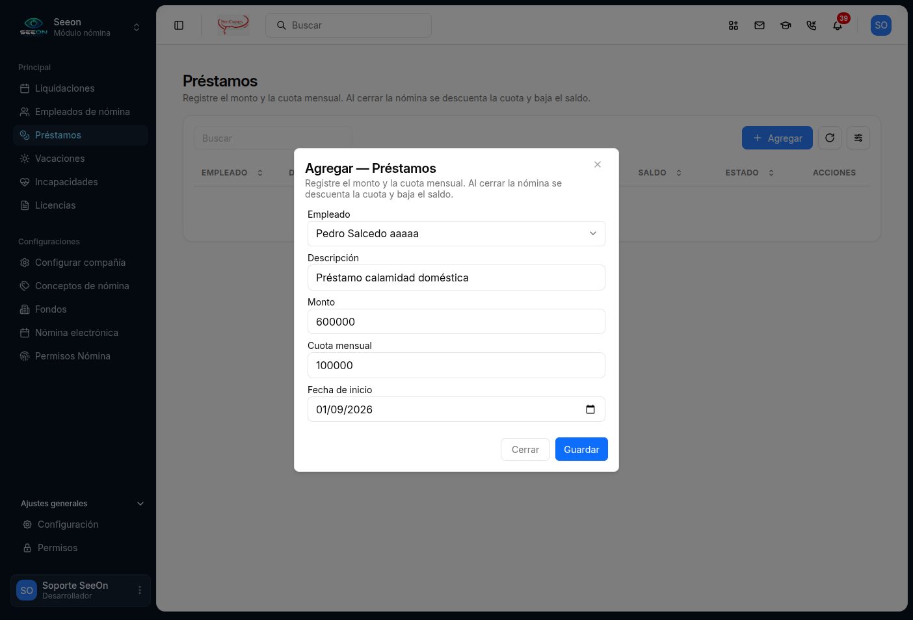The image size is (913, 620).
Task: Open the mail envelope icon
Action: pos(760,25)
